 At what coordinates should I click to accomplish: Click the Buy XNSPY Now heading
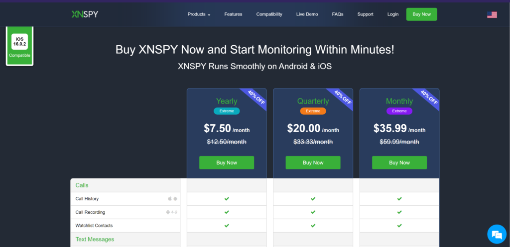pyautogui.click(x=255, y=50)
